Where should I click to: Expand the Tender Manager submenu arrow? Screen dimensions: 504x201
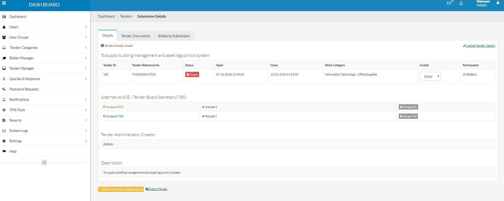[x=86, y=68]
